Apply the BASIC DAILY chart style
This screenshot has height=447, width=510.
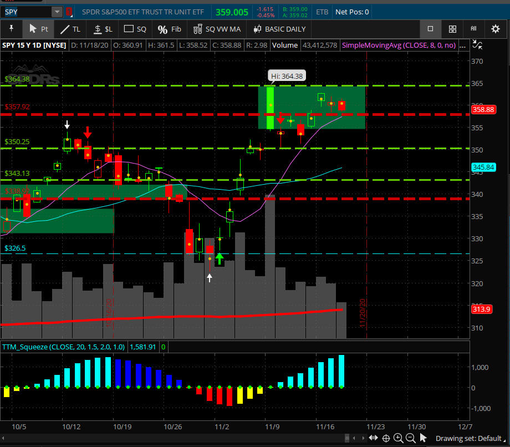click(x=280, y=29)
